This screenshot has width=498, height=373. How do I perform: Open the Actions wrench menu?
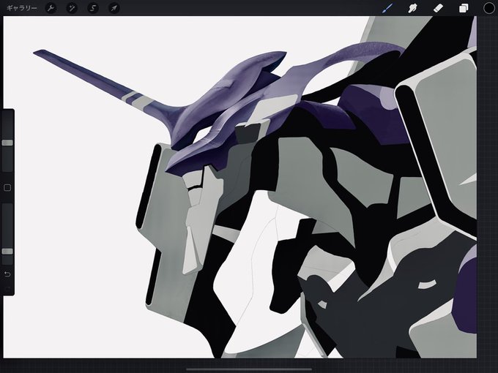coord(51,8)
